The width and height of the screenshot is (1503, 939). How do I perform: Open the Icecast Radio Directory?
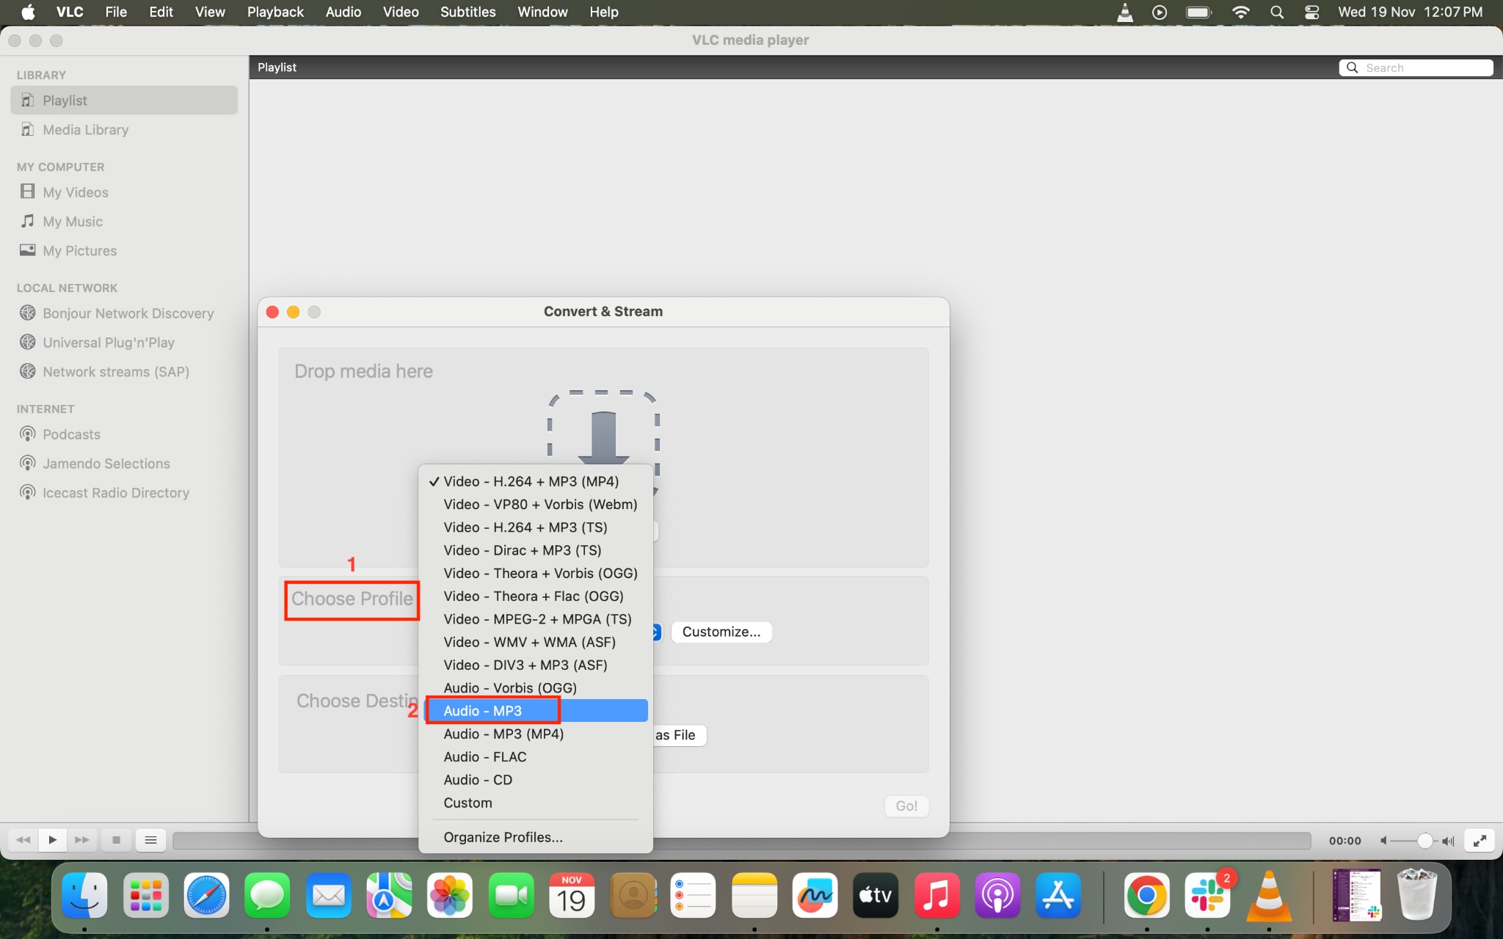115,492
